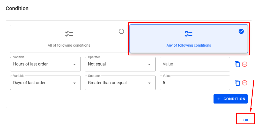Click the All of following conditions label

(69, 45)
